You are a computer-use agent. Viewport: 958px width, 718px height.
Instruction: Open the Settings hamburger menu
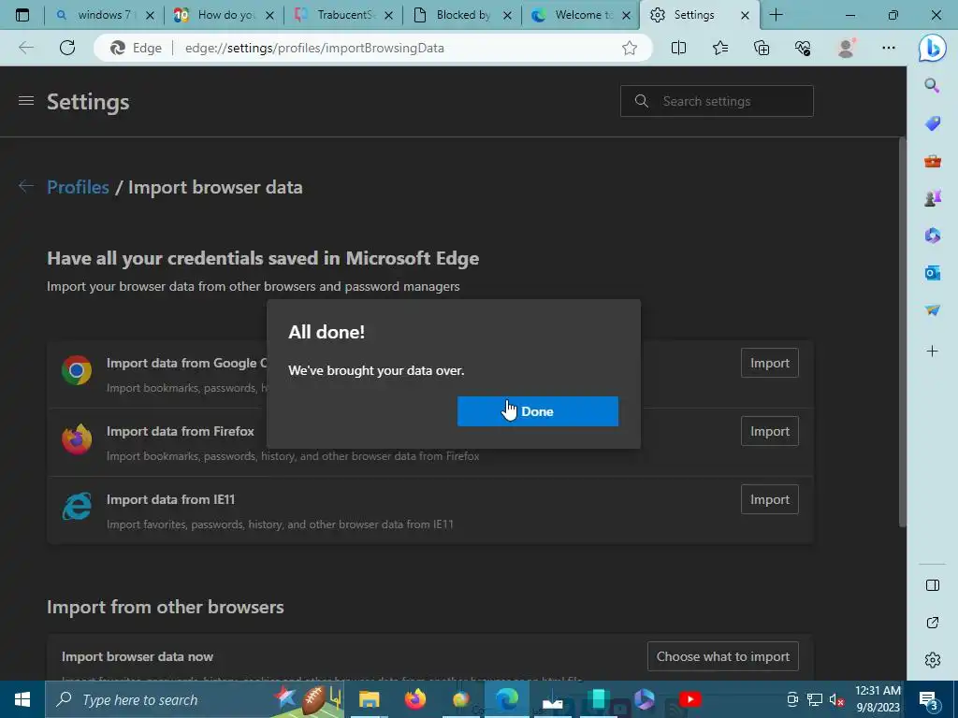coord(25,101)
